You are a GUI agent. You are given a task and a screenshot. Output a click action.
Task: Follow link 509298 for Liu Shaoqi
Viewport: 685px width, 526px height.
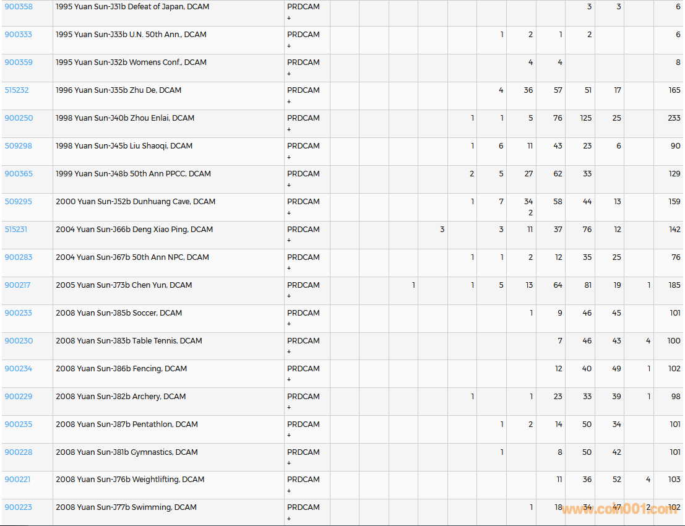click(x=19, y=146)
